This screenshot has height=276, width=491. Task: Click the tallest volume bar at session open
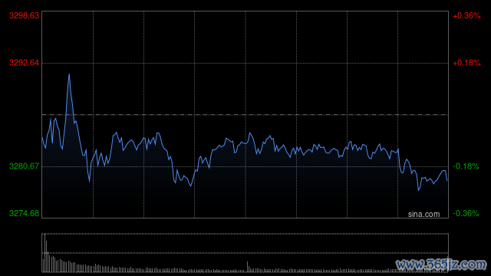[x=44, y=253]
